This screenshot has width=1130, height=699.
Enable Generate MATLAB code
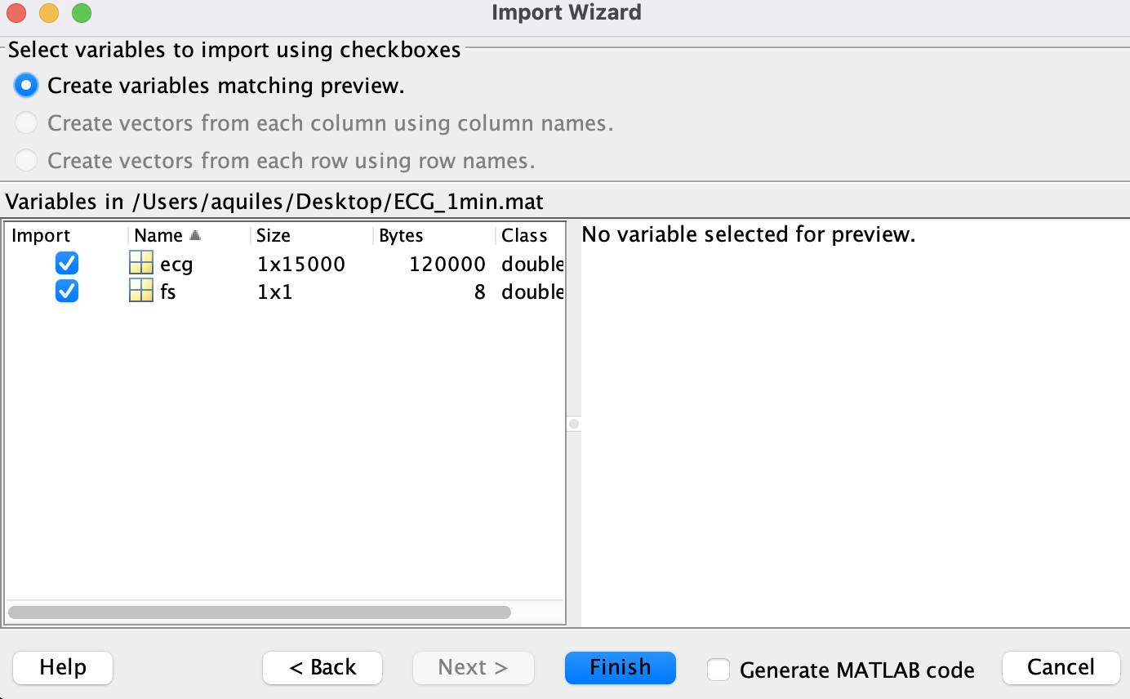click(x=718, y=670)
